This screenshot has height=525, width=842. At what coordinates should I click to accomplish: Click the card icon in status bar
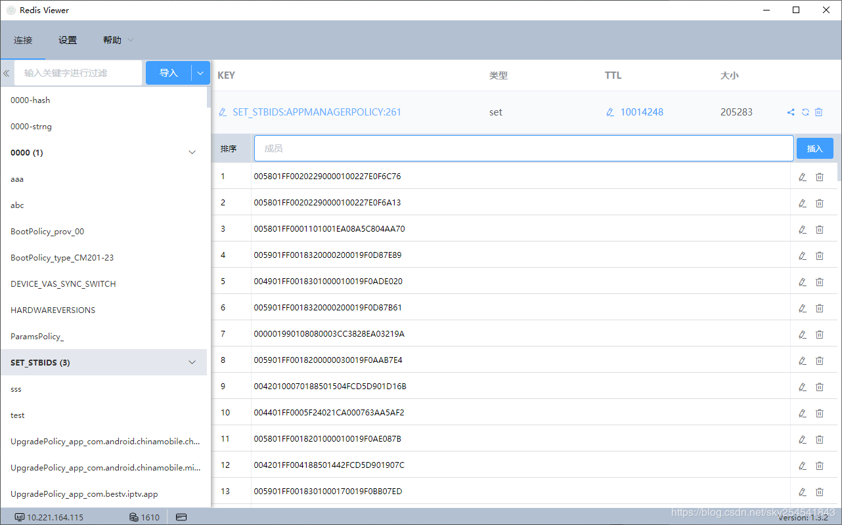[x=181, y=517]
